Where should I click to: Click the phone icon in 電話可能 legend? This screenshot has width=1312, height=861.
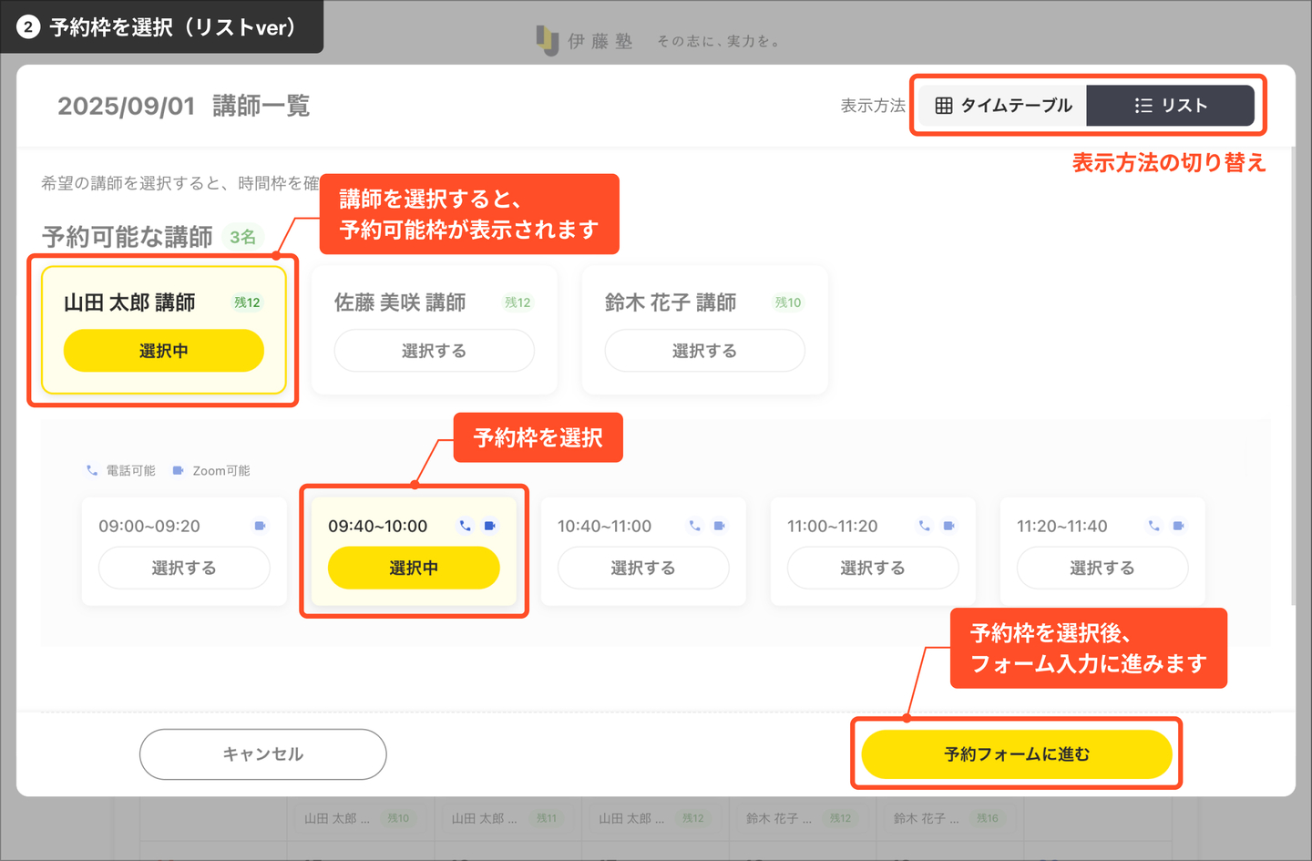92,471
